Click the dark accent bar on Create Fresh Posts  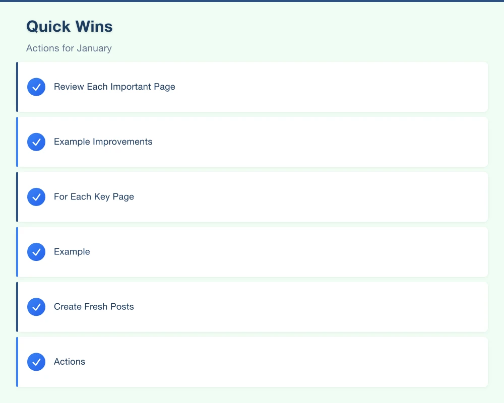[x=18, y=307]
